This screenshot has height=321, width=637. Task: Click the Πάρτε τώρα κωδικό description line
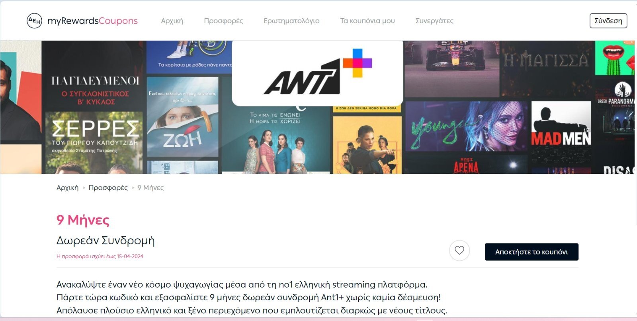point(248,297)
